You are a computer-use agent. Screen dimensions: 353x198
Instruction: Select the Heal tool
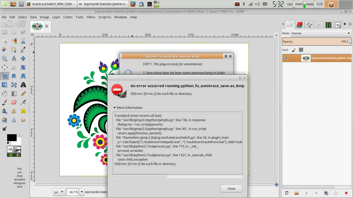23,111
